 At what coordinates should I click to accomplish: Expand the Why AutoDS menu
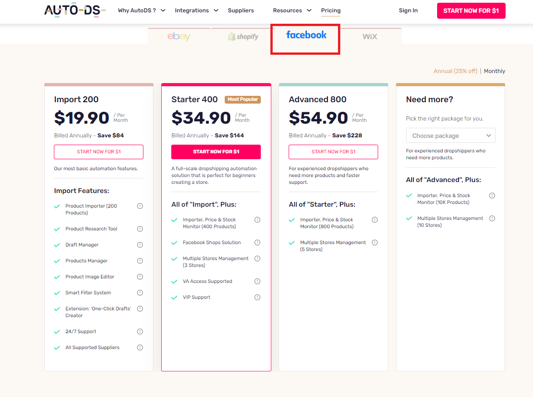(142, 10)
